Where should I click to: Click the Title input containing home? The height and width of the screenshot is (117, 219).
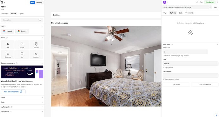point(190,64)
